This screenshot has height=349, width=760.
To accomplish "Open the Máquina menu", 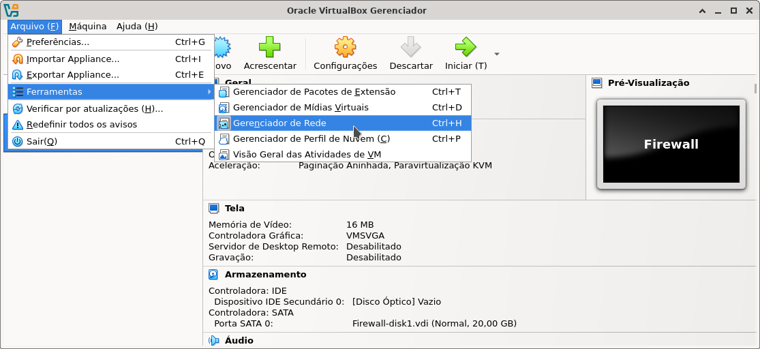I will pyautogui.click(x=88, y=27).
